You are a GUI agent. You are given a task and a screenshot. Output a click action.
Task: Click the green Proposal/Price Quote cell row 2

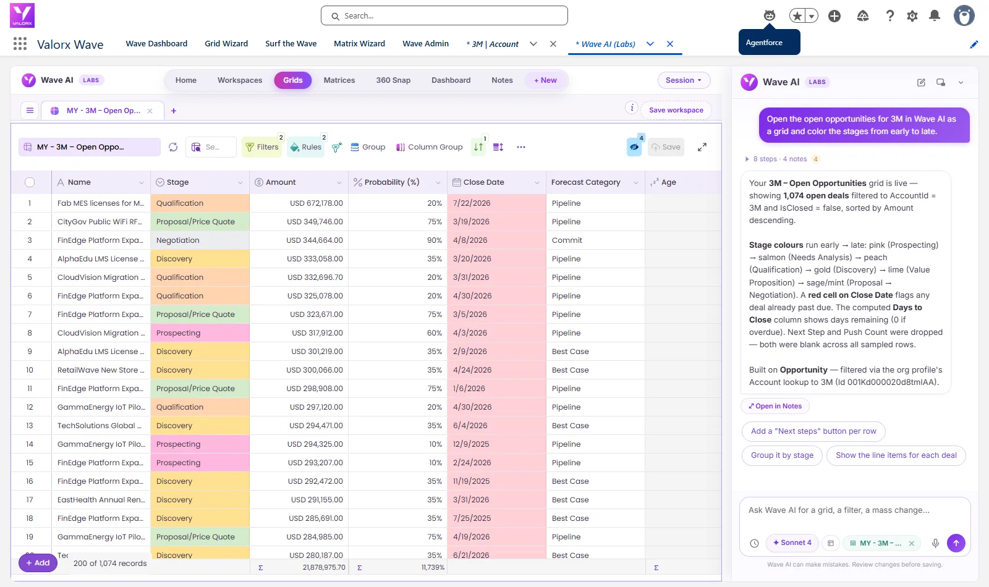tap(200, 222)
